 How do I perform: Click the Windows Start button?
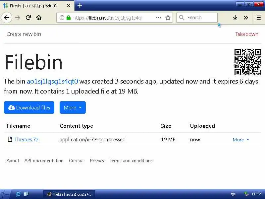pyautogui.click(x=6, y=194)
